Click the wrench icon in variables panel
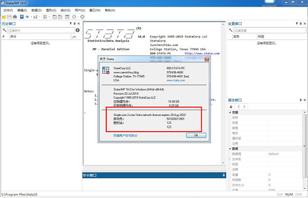Screen dimensions: 308x198 (x=230, y=30)
